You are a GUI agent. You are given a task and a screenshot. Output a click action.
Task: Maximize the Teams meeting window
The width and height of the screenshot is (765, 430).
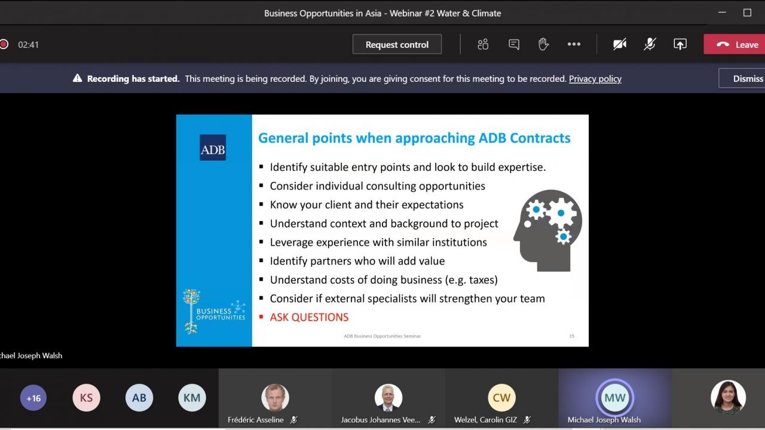point(747,13)
